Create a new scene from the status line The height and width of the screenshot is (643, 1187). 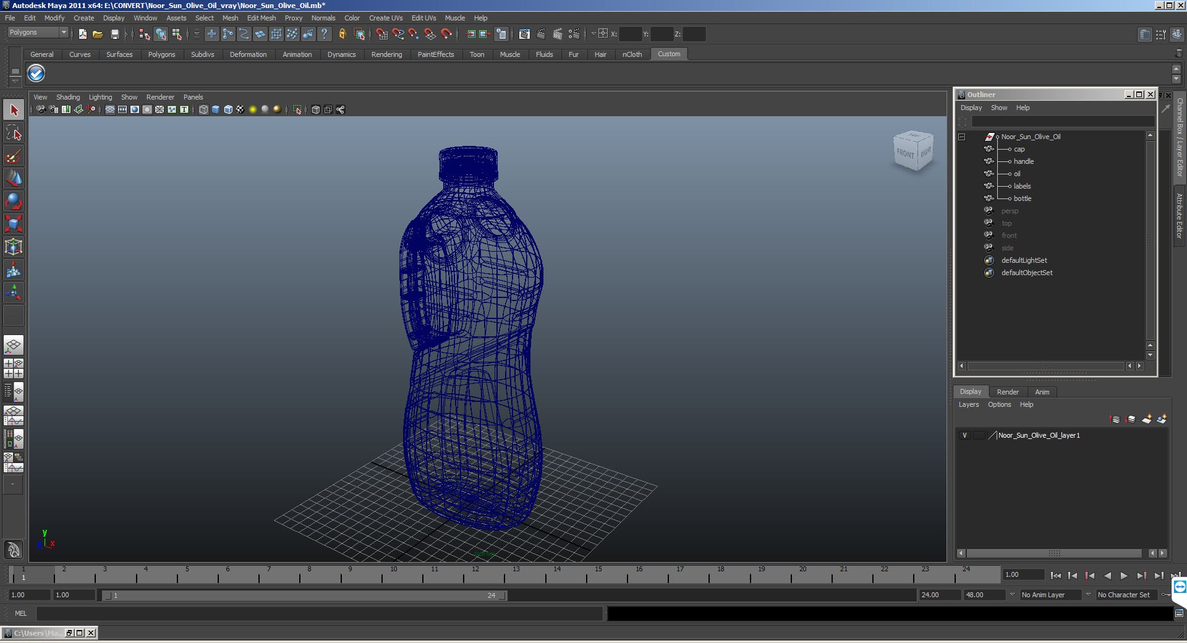(82, 34)
